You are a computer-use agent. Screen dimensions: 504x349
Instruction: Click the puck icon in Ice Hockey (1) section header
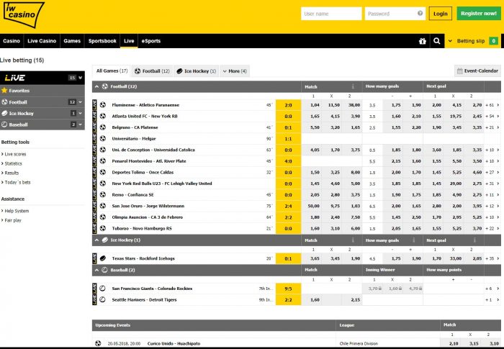coord(105,240)
